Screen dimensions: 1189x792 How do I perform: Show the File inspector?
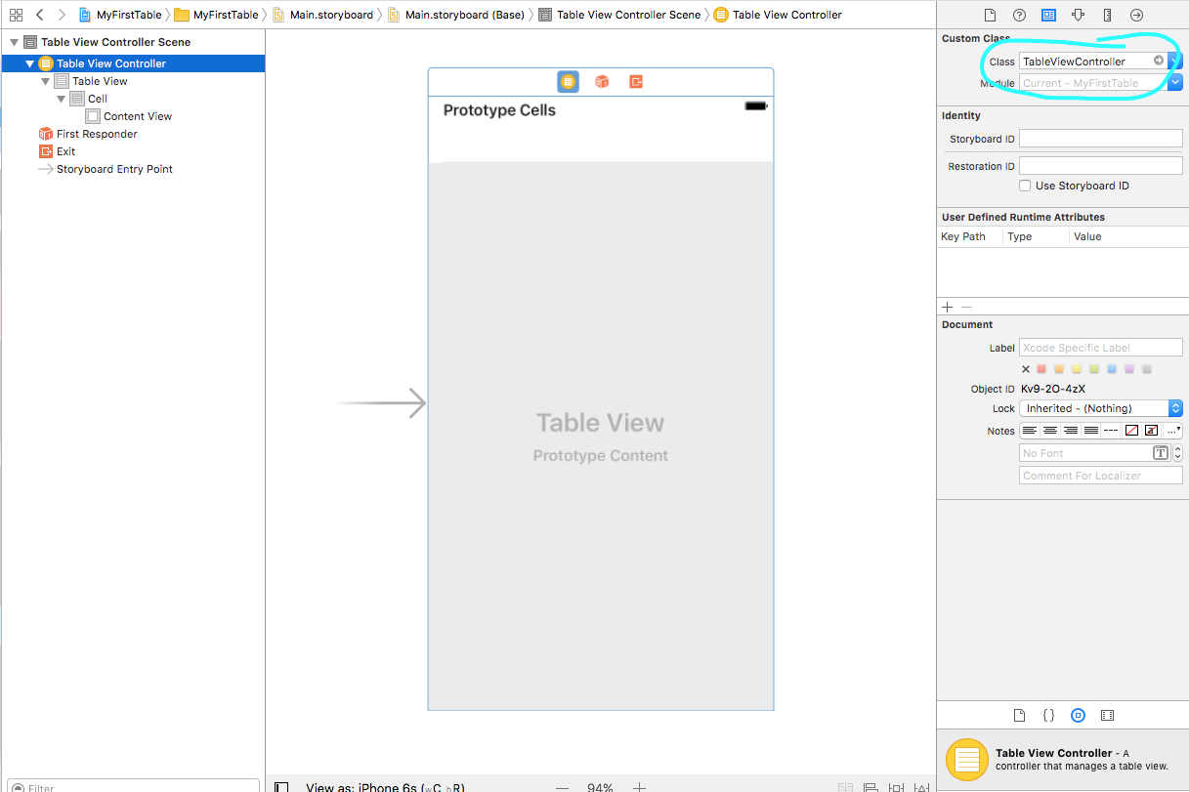point(990,15)
